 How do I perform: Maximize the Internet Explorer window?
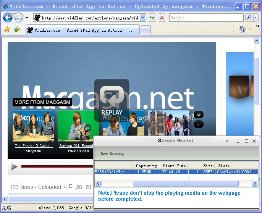pyautogui.click(x=247, y=6)
